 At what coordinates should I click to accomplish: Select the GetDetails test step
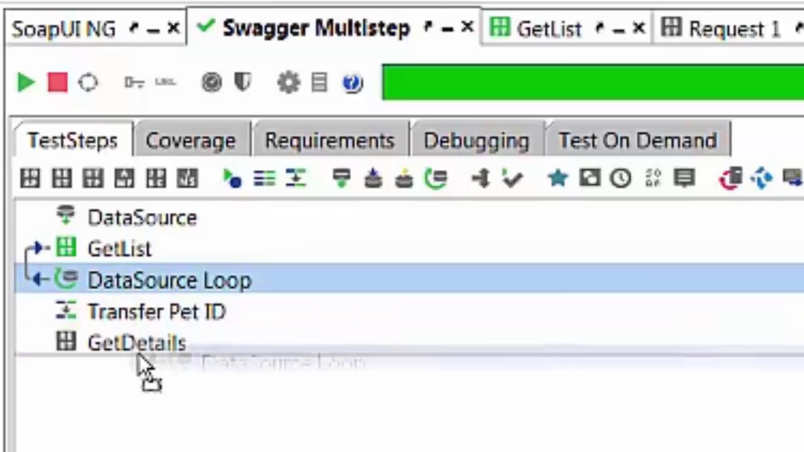coord(136,343)
